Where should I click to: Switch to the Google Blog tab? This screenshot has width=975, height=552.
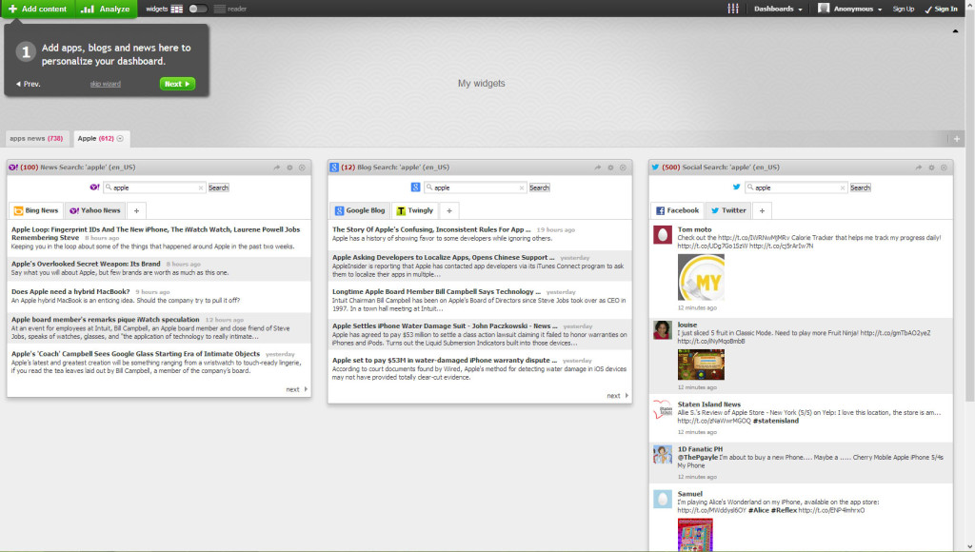pos(359,210)
